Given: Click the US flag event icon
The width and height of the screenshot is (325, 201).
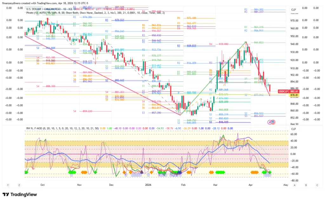Looking at the screenshot, I should (273, 122).
